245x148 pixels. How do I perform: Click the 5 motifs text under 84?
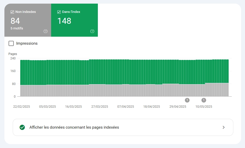tap(17, 28)
